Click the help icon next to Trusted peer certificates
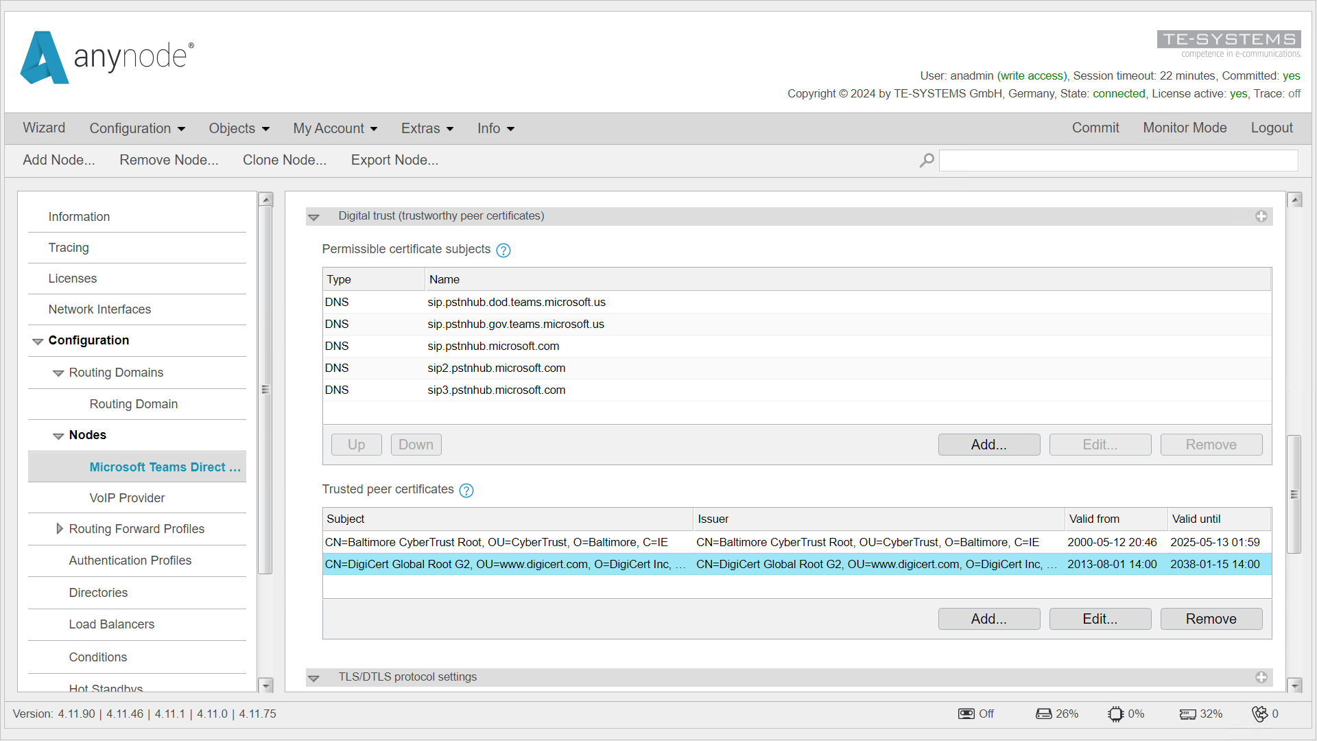 [x=466, y=489]
